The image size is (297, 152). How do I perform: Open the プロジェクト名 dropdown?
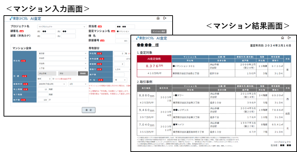[x=62, y=27]
